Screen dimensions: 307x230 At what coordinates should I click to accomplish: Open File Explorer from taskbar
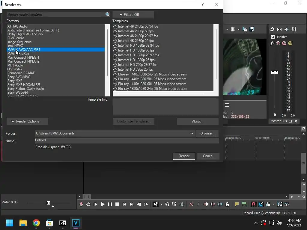[x=23, y=223]
